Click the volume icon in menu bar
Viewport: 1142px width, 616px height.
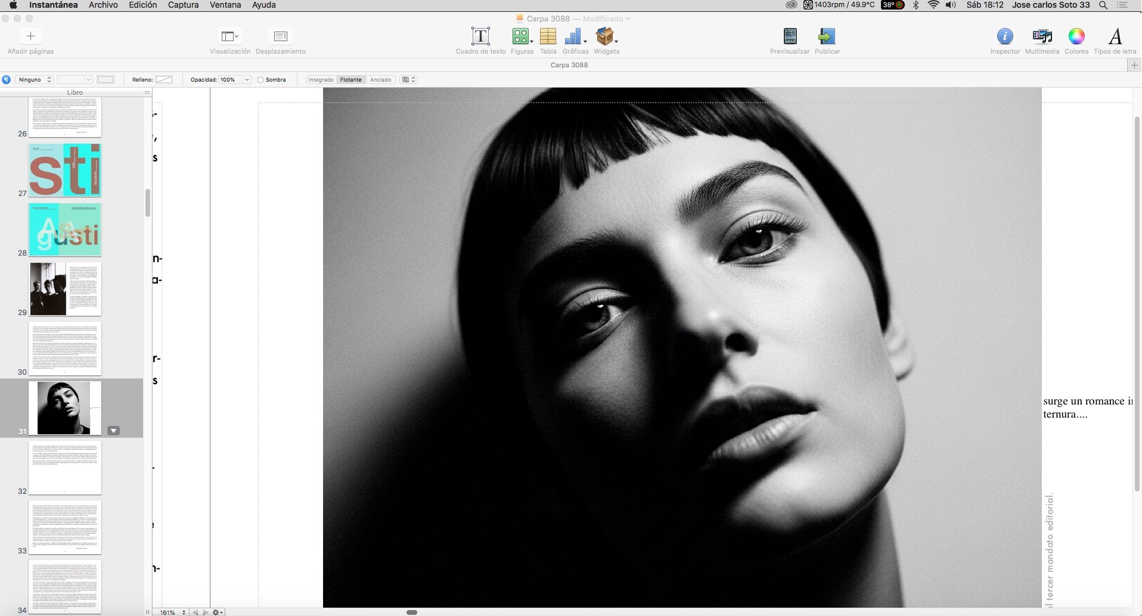[x=951, y=5]
